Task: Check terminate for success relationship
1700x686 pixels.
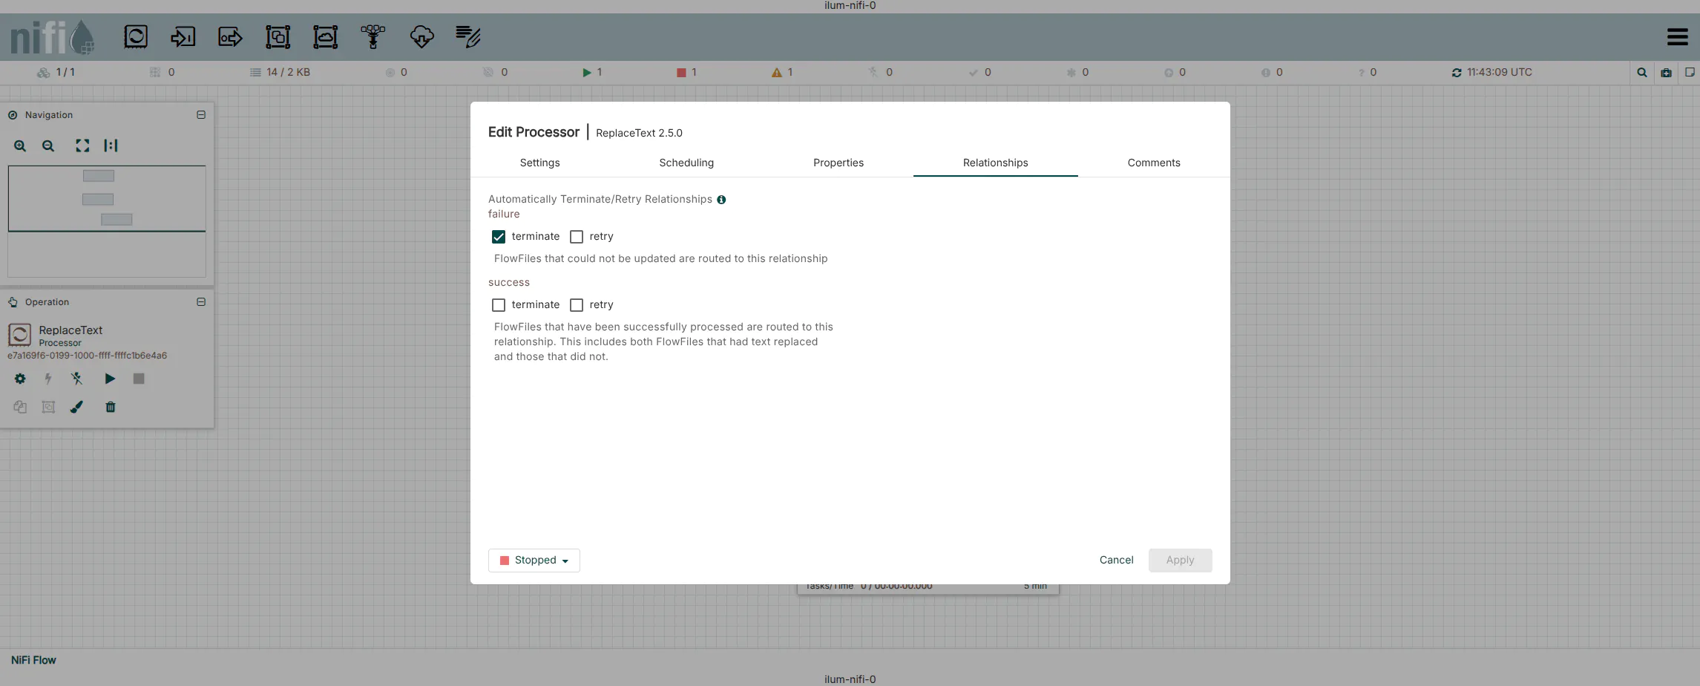Action: tap(499, 305)
